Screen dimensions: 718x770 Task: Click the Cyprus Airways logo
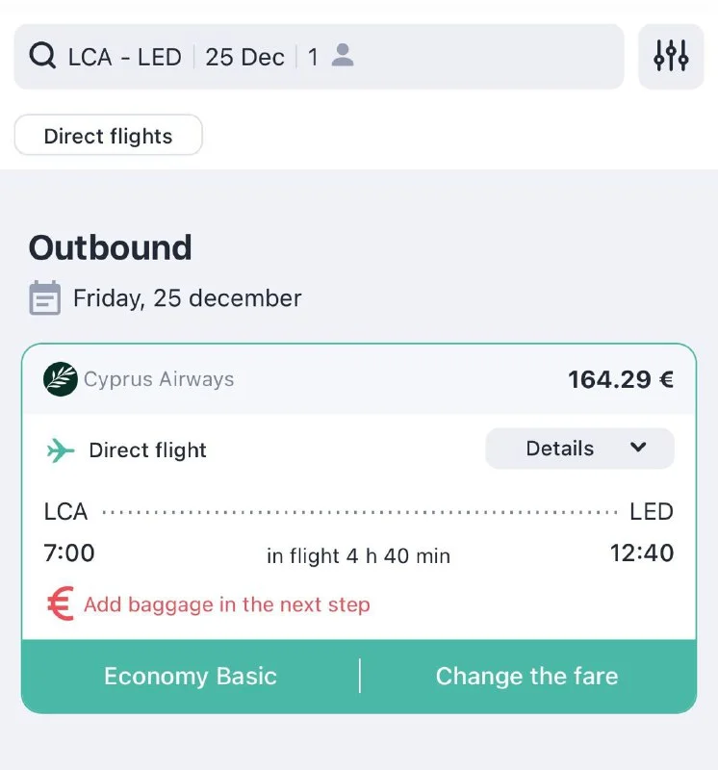coord(61,379)
